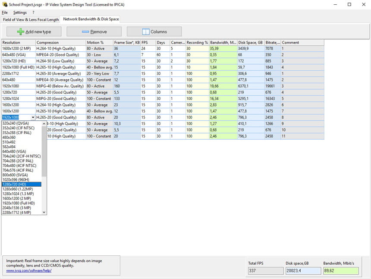Open www.jvsg.com/software/help/ link
Screen dimensions: 371x279
pos(29,270)
